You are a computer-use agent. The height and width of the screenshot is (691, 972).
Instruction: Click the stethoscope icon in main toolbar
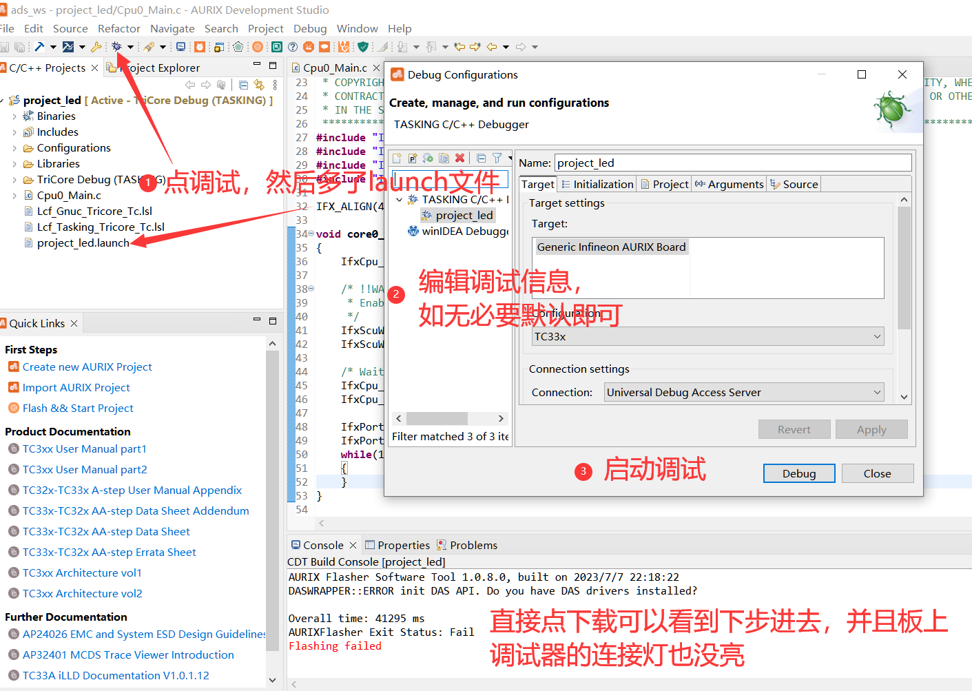point(344,47)
